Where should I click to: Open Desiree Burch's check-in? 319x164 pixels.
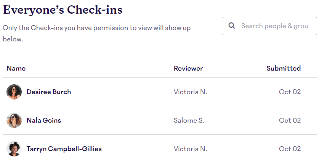[49, 92]
